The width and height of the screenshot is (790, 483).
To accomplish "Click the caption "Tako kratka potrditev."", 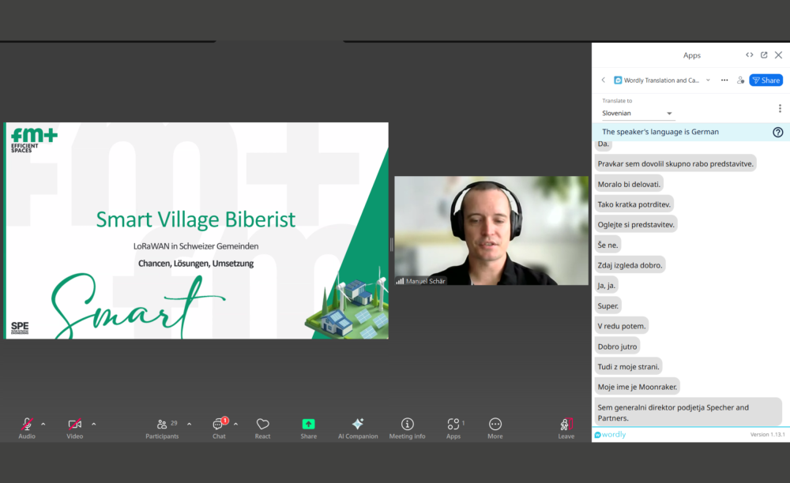I will click(634, 204).
